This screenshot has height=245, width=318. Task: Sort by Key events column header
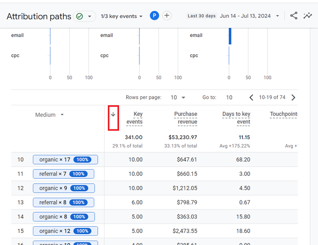coord(134,118)
